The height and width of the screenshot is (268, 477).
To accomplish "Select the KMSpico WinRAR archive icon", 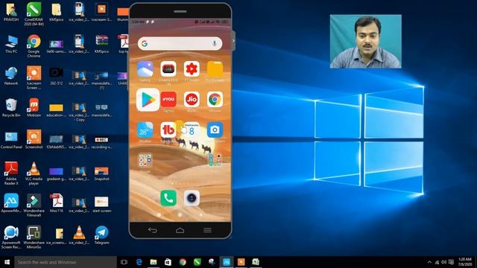I will click(101, 44).
